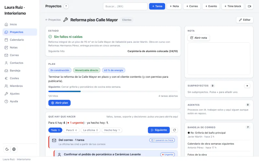Go to Calendario in the sidebar menu

[x=20, y=40]
